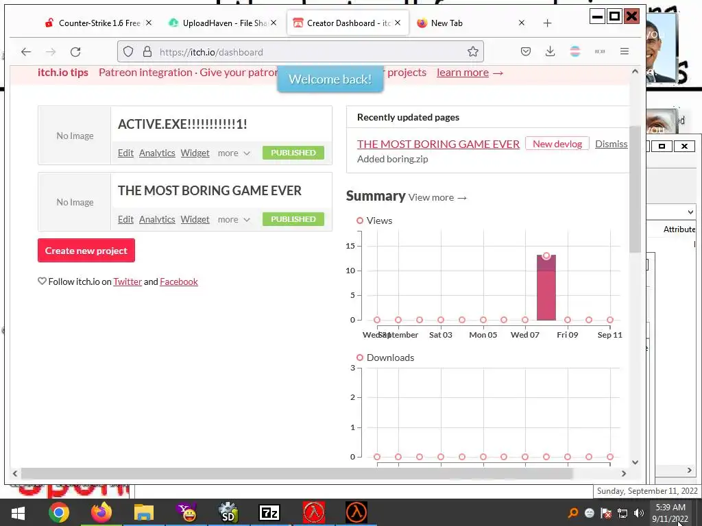Reload the page with the refresh icon
The width and height of the screenshot is (702, 526).
(x=75, y=52)
